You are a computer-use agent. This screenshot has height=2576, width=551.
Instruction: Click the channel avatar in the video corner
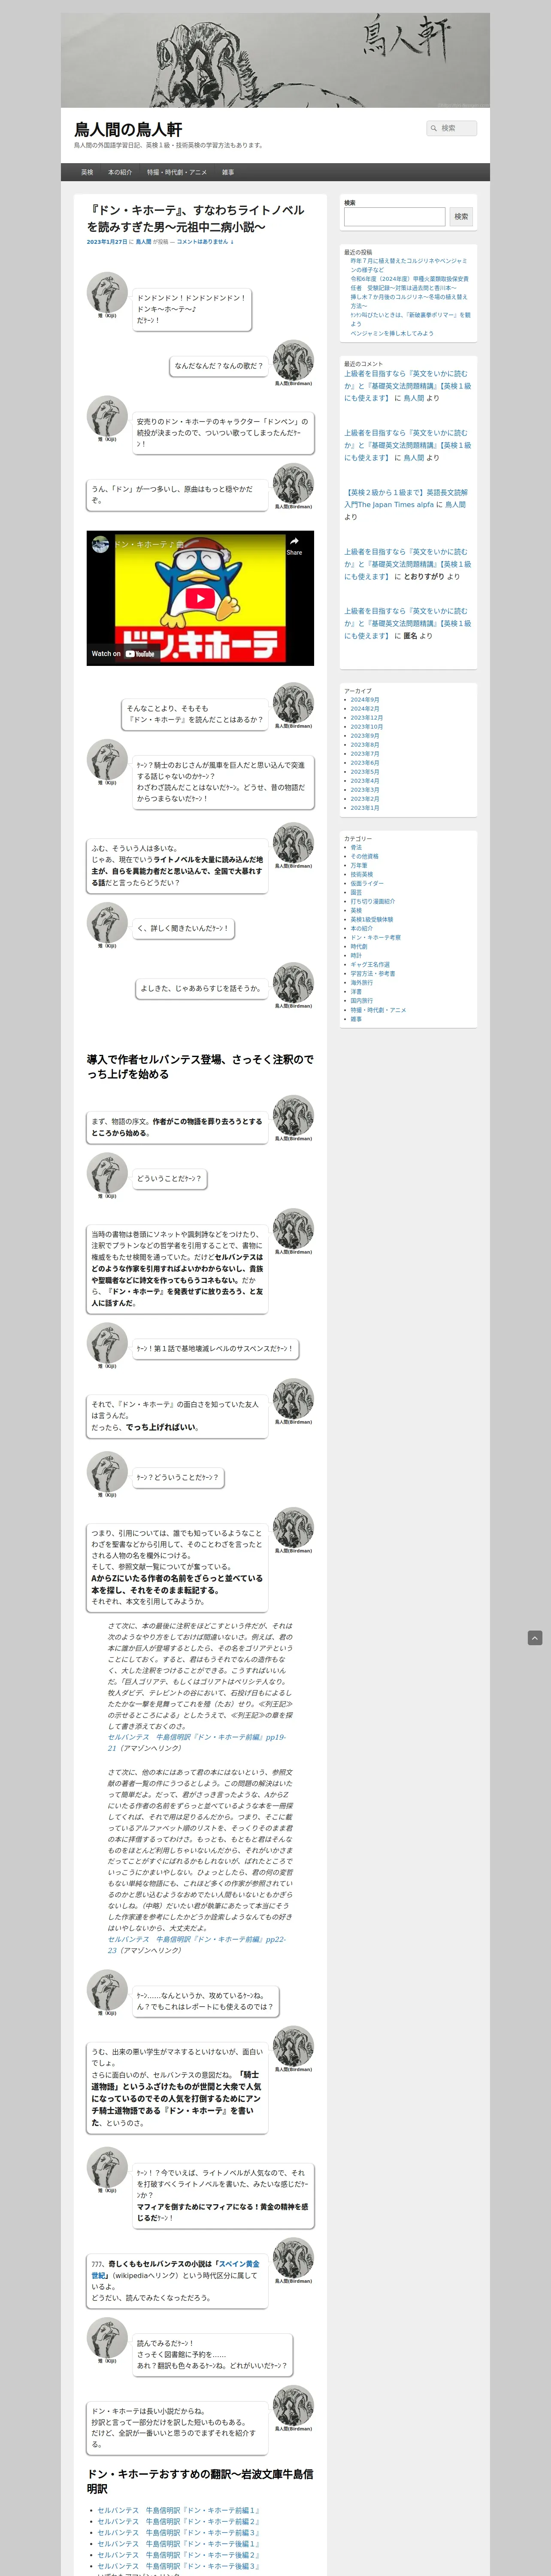(100, 545)
